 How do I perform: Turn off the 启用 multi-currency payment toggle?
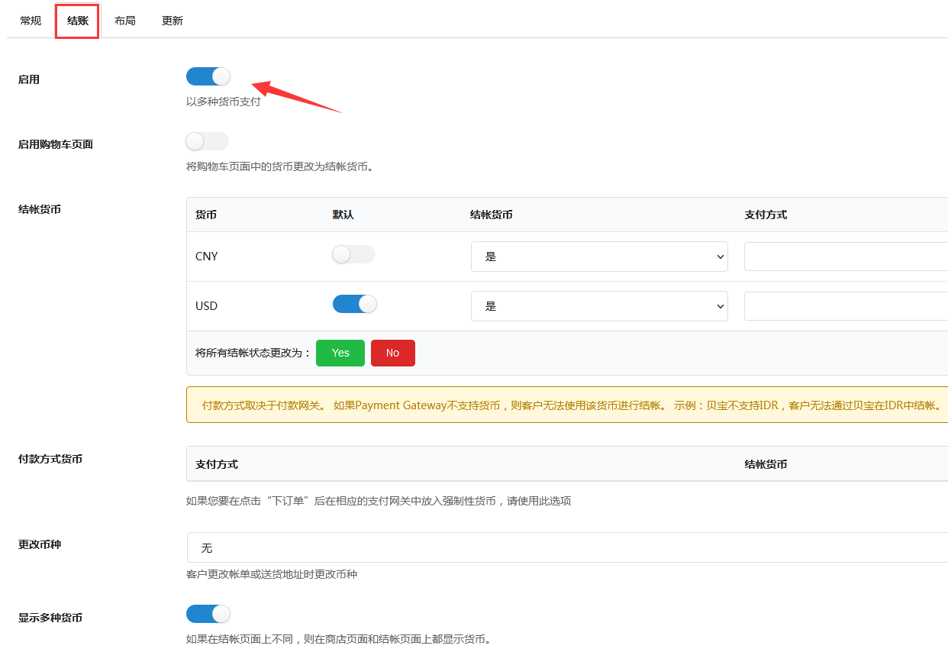click(208, 76)
